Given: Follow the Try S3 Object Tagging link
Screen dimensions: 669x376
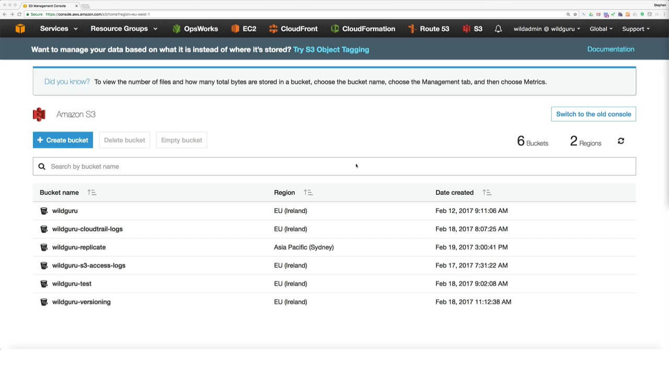Looking at the screenshot, I should [331, 50].
